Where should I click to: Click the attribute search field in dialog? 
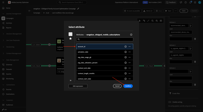[104, 39]
